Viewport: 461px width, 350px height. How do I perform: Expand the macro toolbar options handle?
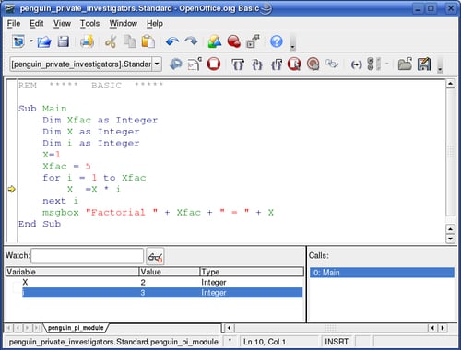pos(440,64)
